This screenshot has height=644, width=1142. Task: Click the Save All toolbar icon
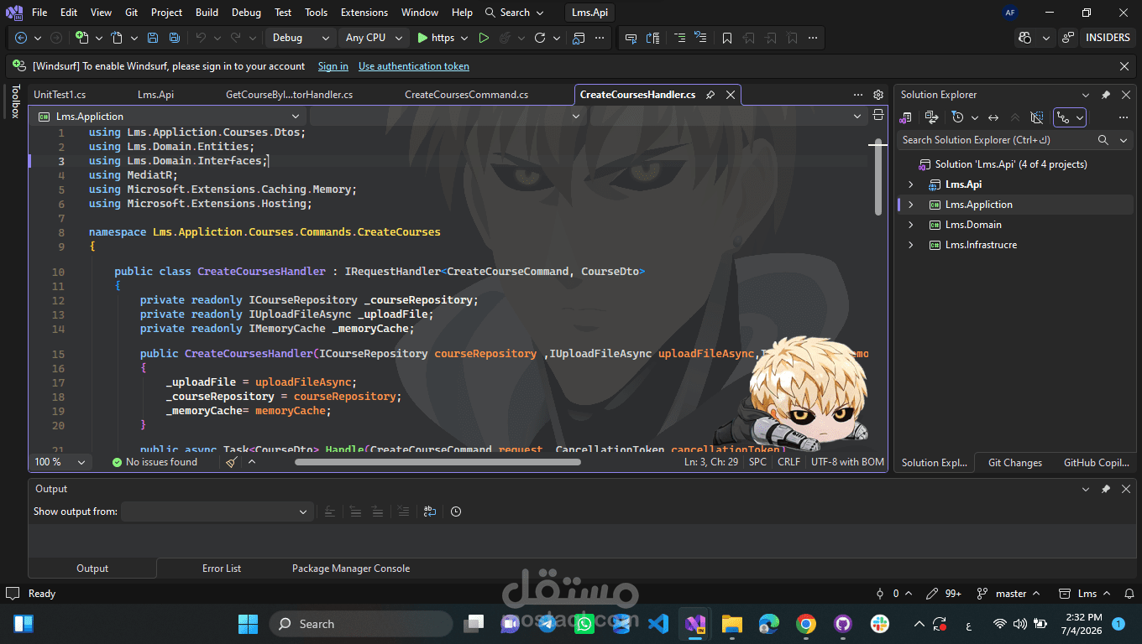174,38
